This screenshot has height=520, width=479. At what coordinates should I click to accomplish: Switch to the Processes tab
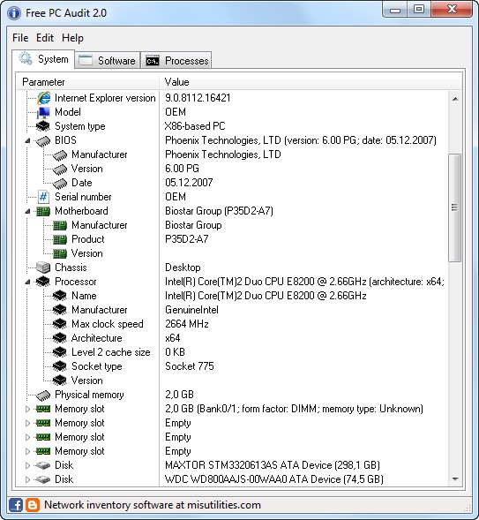(x=176, y=60)
